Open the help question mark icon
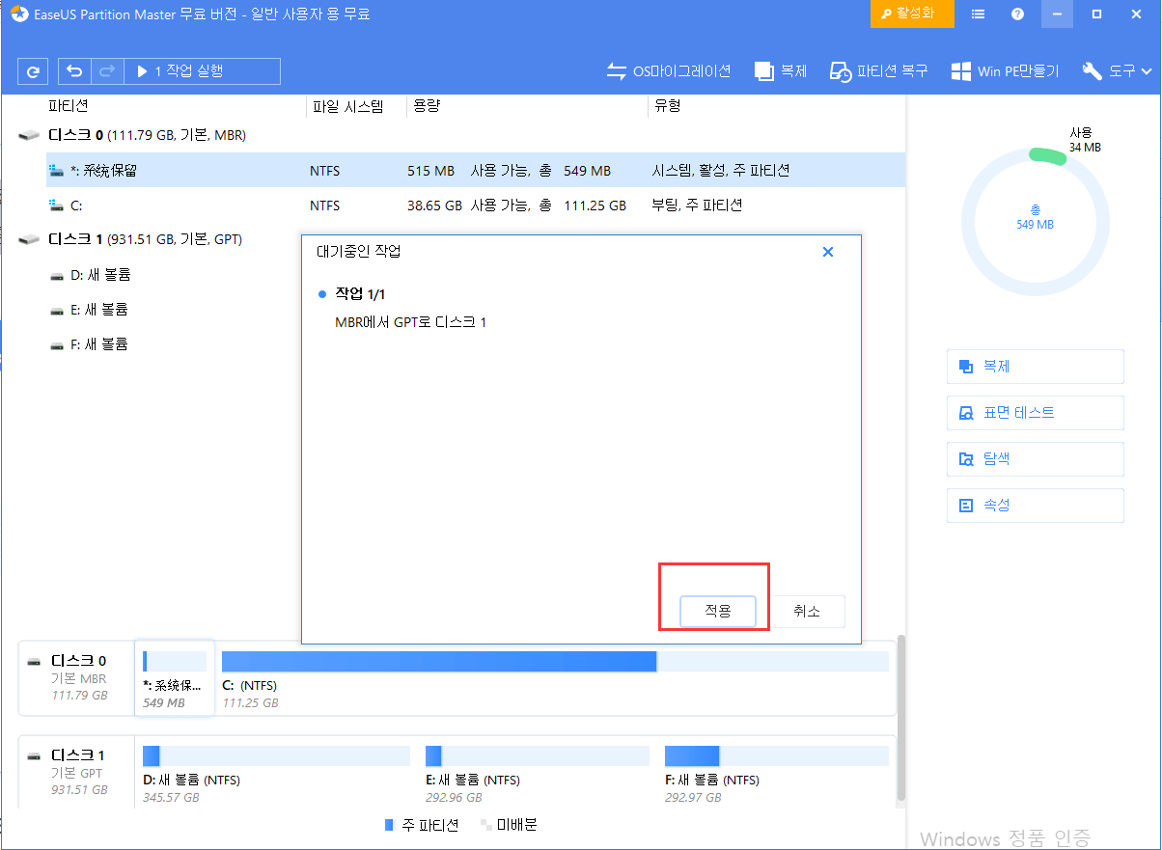 coord(1017,14)
